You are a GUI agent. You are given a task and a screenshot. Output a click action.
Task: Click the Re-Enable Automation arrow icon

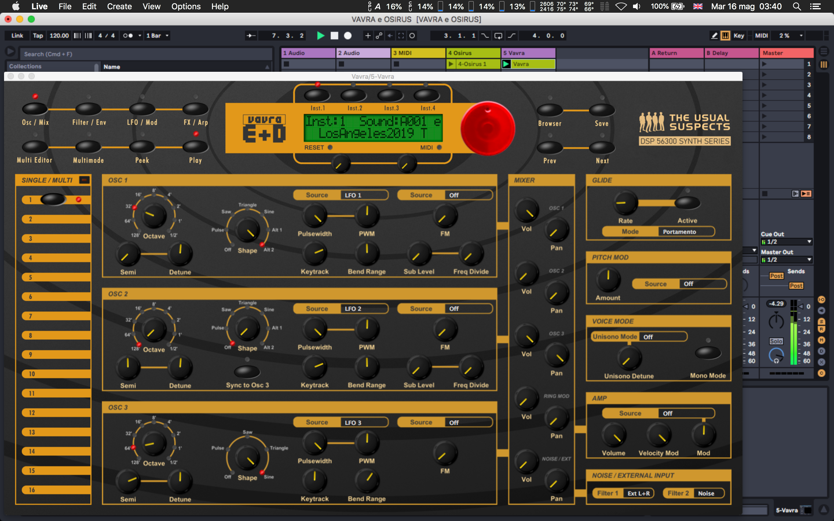click(390, 36)
